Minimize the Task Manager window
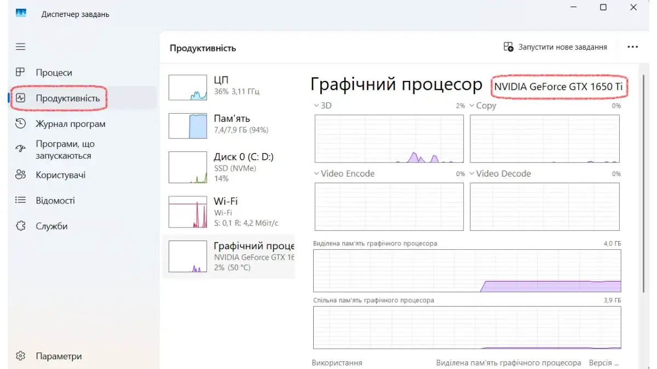Viewport: 657px width, 369px height. click(x=573, y=8)
